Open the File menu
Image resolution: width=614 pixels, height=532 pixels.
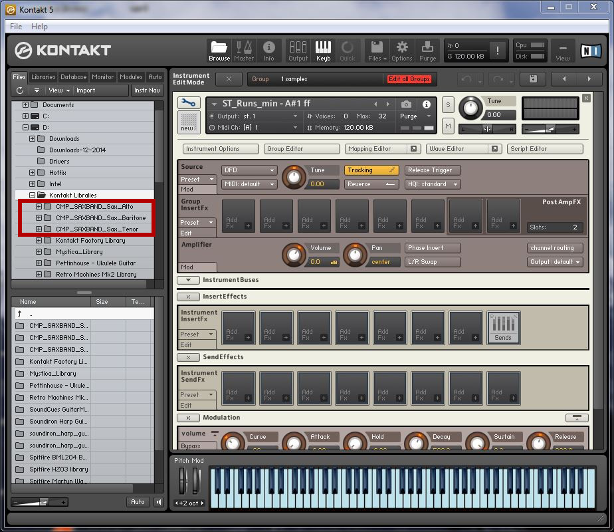pos(16,26)
